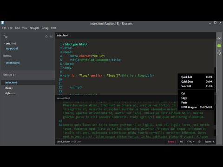Choose Paste from context menu

(196, 103)
